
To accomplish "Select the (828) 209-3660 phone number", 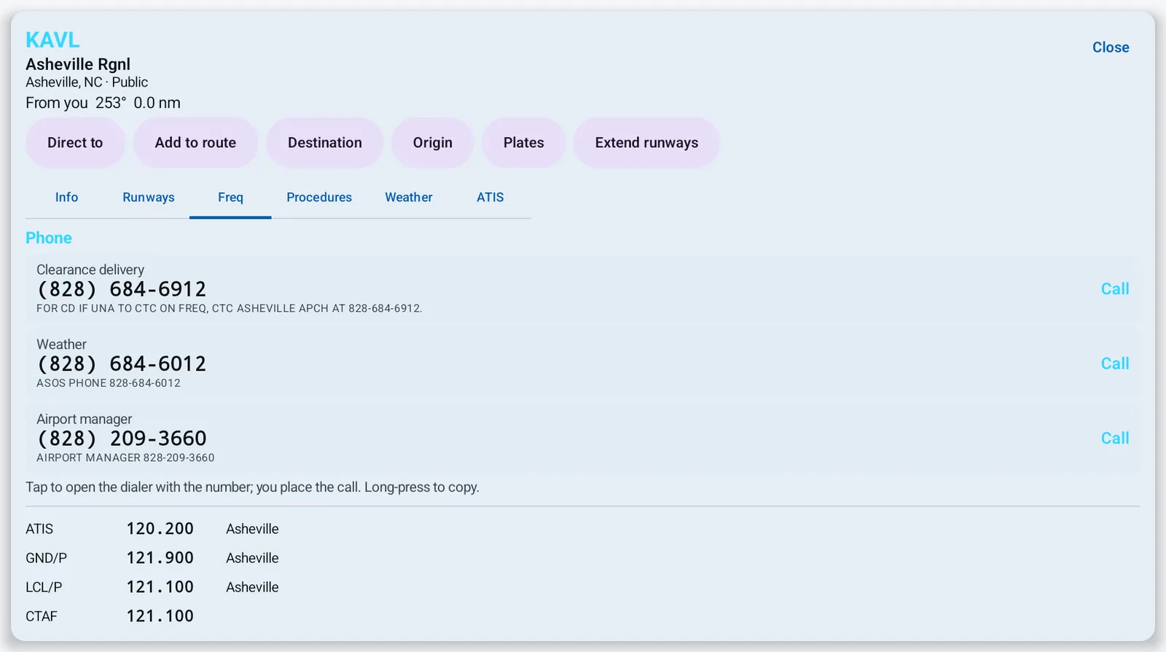I will click(x=122, y=439).
